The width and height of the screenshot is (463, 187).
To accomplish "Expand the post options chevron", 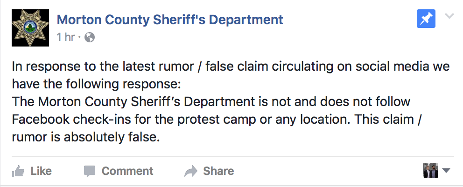I will coord(449,17).
